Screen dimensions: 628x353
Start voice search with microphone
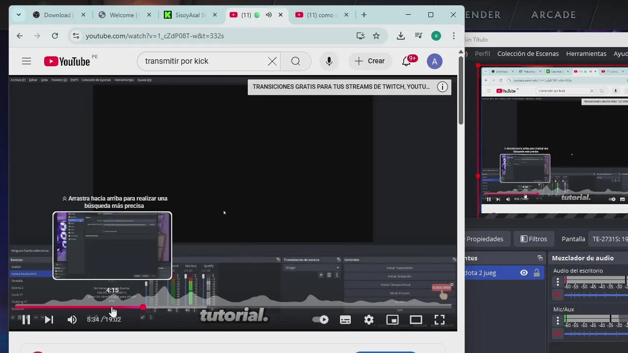click(x=329, y=61)
